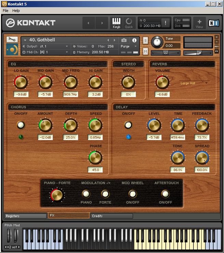This screenshot has height=253, width=224.
Task: Open the File menu
Action: pos(5,11)
